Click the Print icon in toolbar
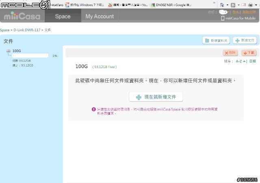 251,5
